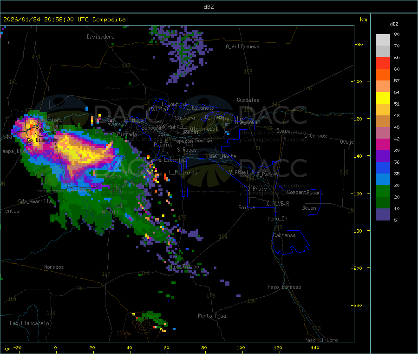The height and width of the screenshot is (354, 418).
Task: Click the 80 km horizontal axis tick
Action: point(204,348)
